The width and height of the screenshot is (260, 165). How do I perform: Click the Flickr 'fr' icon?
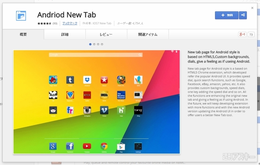[x=70, y=110]
